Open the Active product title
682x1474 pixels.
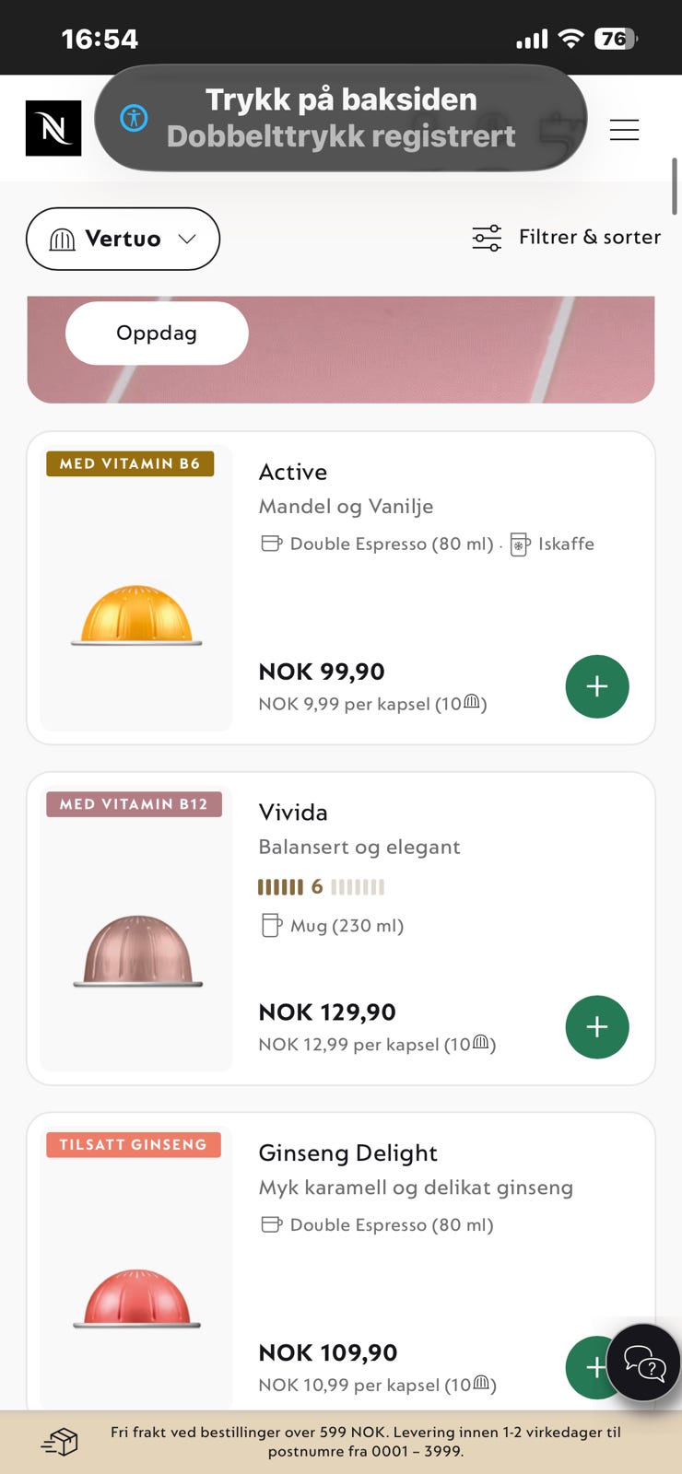point(293,472)
